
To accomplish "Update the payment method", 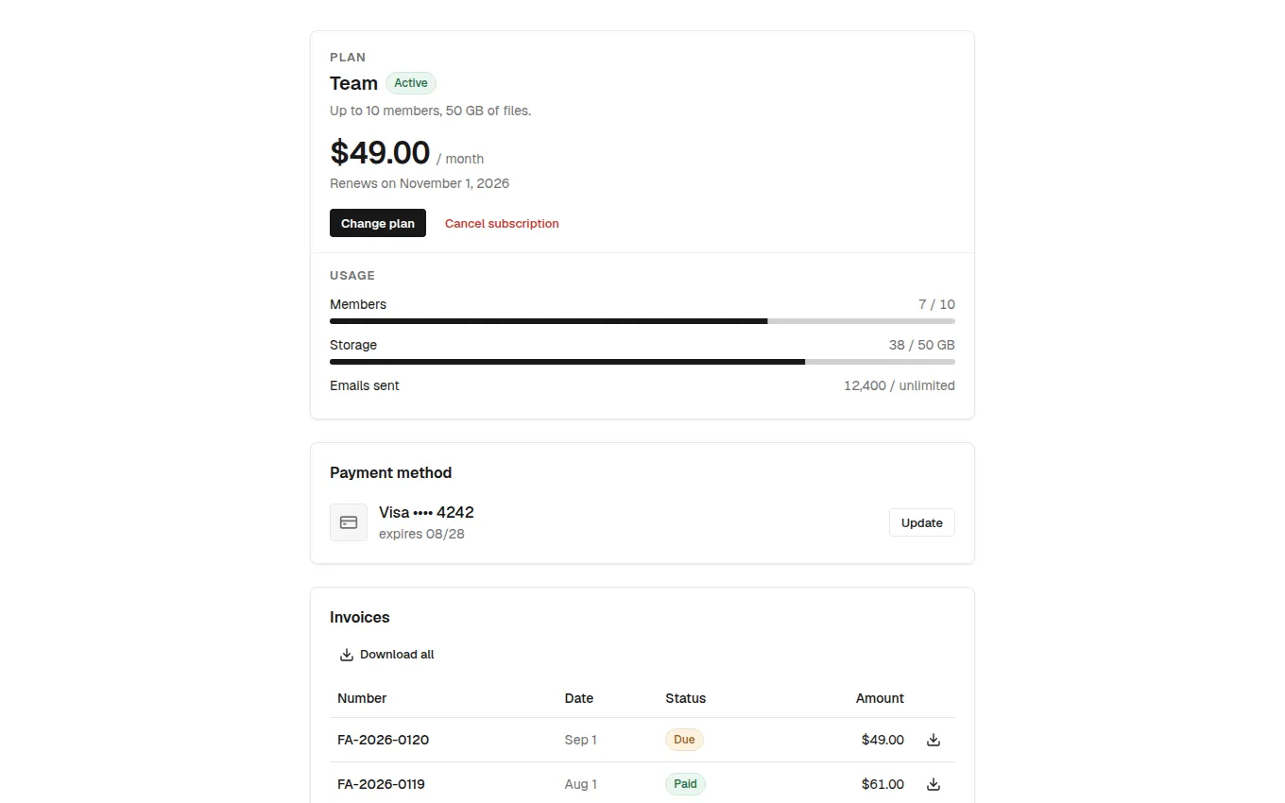I will [922, 522].
